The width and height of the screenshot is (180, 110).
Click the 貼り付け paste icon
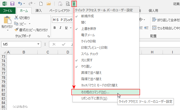tap(7, 20)
